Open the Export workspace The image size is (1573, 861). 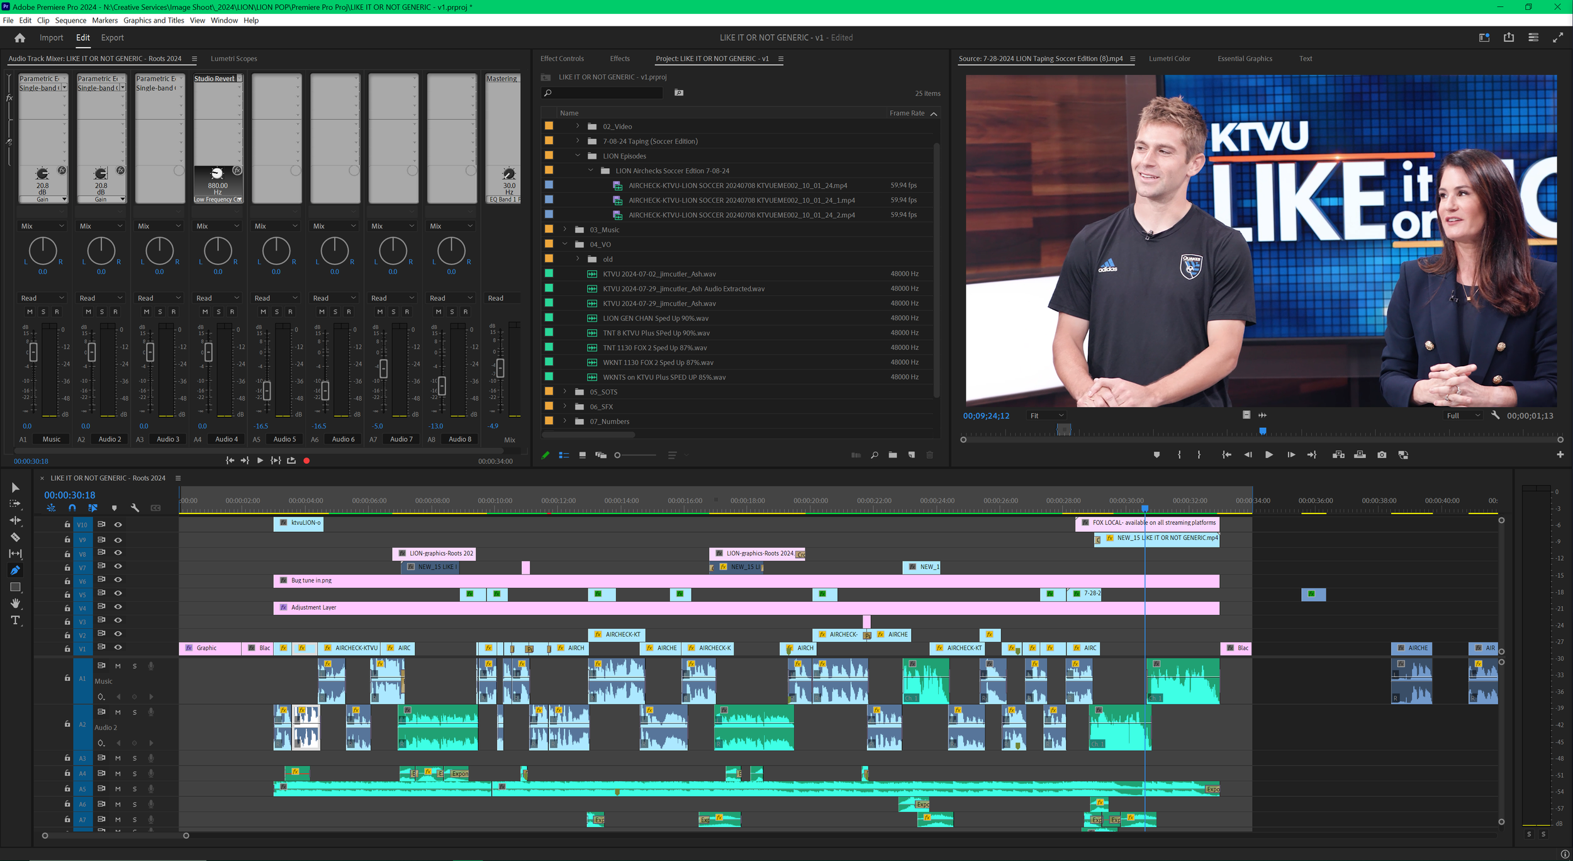pyautogui.click(x=112, y=38)
